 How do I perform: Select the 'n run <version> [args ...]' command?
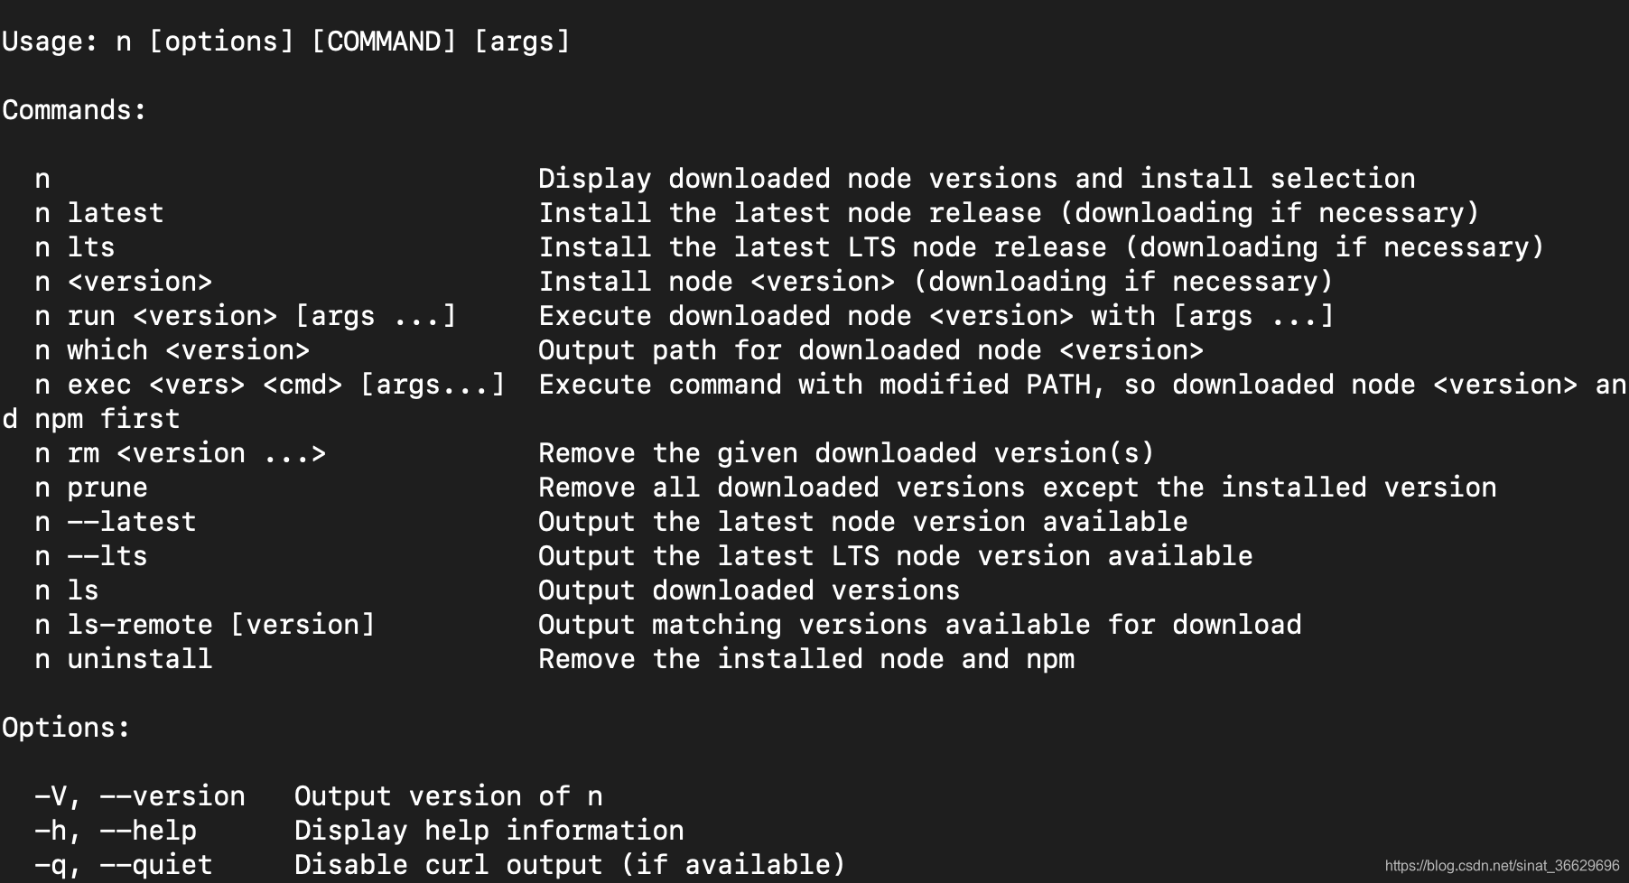(246, 316)
